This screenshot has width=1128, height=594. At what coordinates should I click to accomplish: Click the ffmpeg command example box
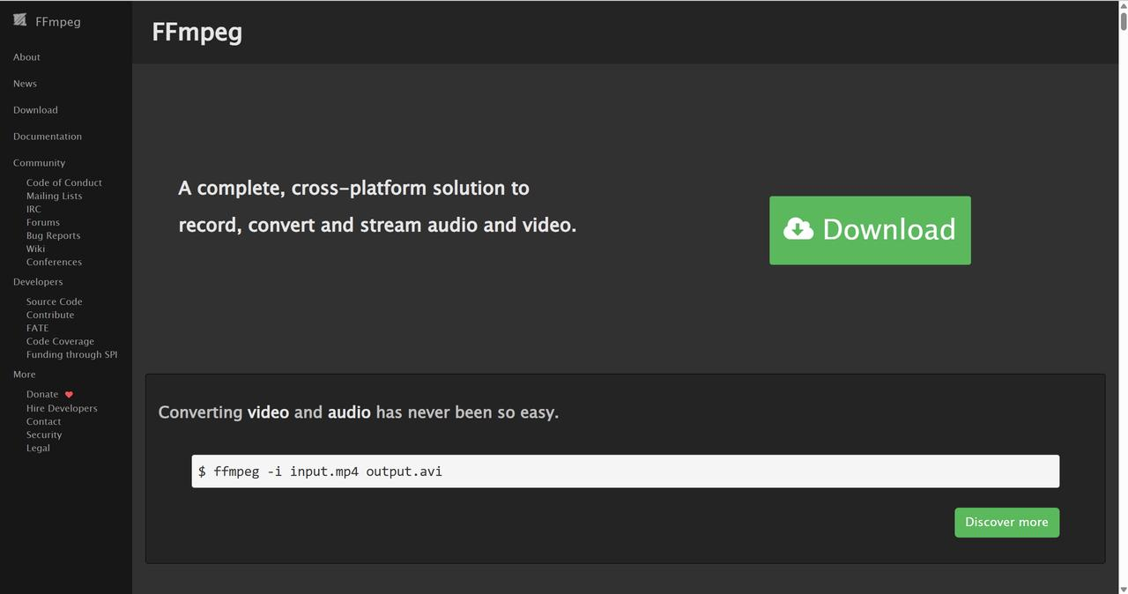pyautogui.click(x=626, y=471)
